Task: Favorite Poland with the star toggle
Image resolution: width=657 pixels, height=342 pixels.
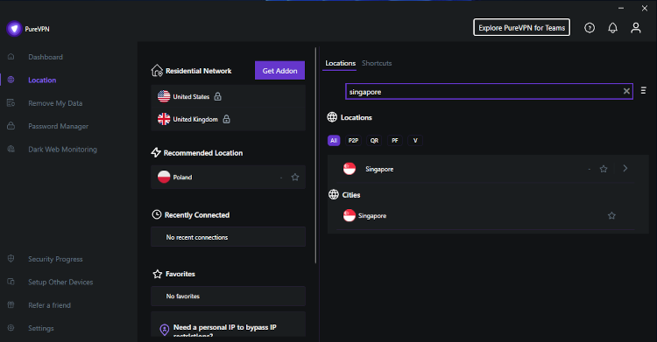Action: (x=295, y=177)
